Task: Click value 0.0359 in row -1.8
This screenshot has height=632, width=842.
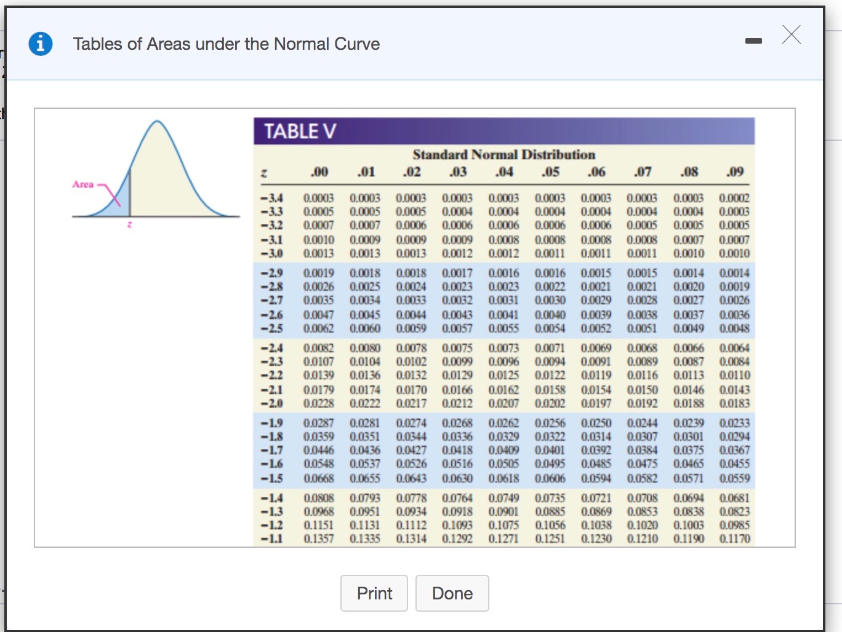Action: click(319, 436)
